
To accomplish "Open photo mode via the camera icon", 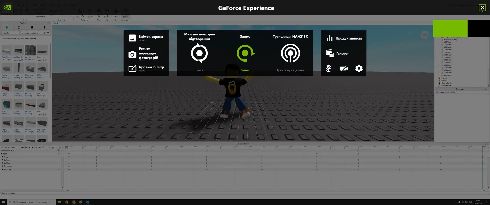I will pyautogui.click(x=132, y=54).
